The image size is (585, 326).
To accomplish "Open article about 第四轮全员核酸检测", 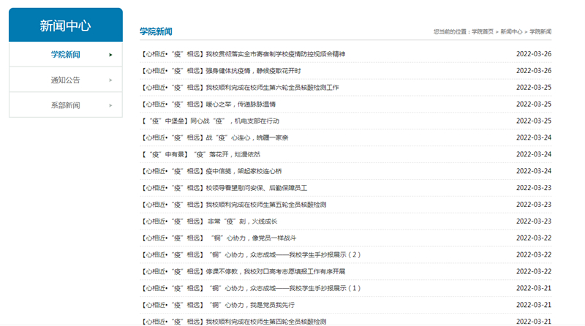I will point(233,322).
